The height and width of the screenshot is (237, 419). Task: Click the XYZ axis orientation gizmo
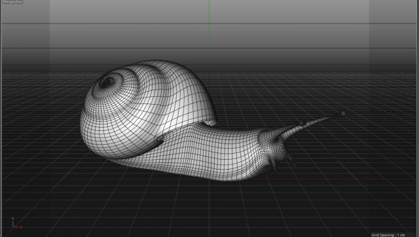point(17,223)
